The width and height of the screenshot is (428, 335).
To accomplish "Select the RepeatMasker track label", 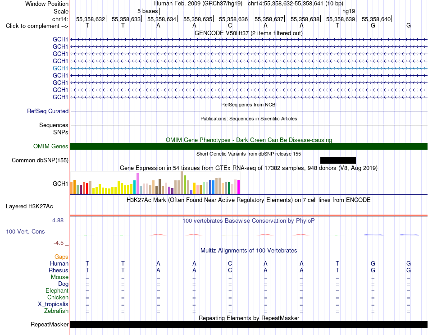I will 50,324.
